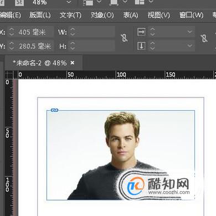Click the H height input field

point(96,46)
